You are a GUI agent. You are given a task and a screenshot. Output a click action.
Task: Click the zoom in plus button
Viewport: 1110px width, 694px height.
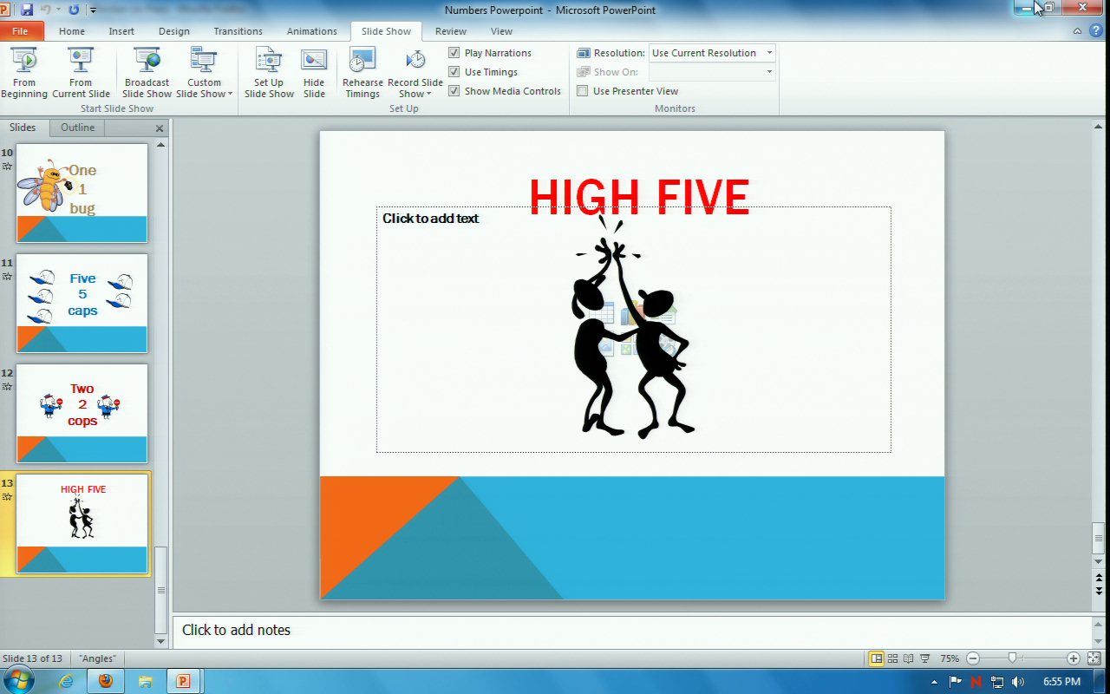[x=1074, y=658]
